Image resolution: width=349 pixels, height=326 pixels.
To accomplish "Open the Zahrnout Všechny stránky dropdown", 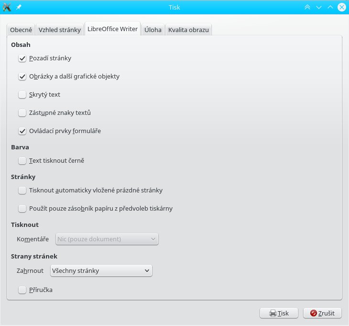I will coord(101,271).
